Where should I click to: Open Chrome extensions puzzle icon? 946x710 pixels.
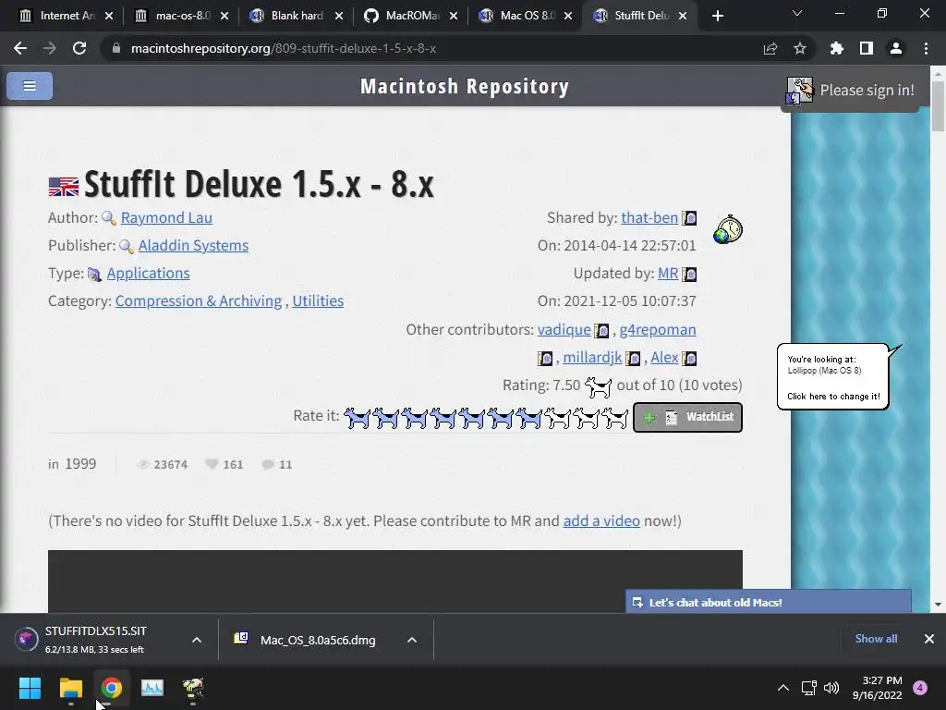pos(837,48)
